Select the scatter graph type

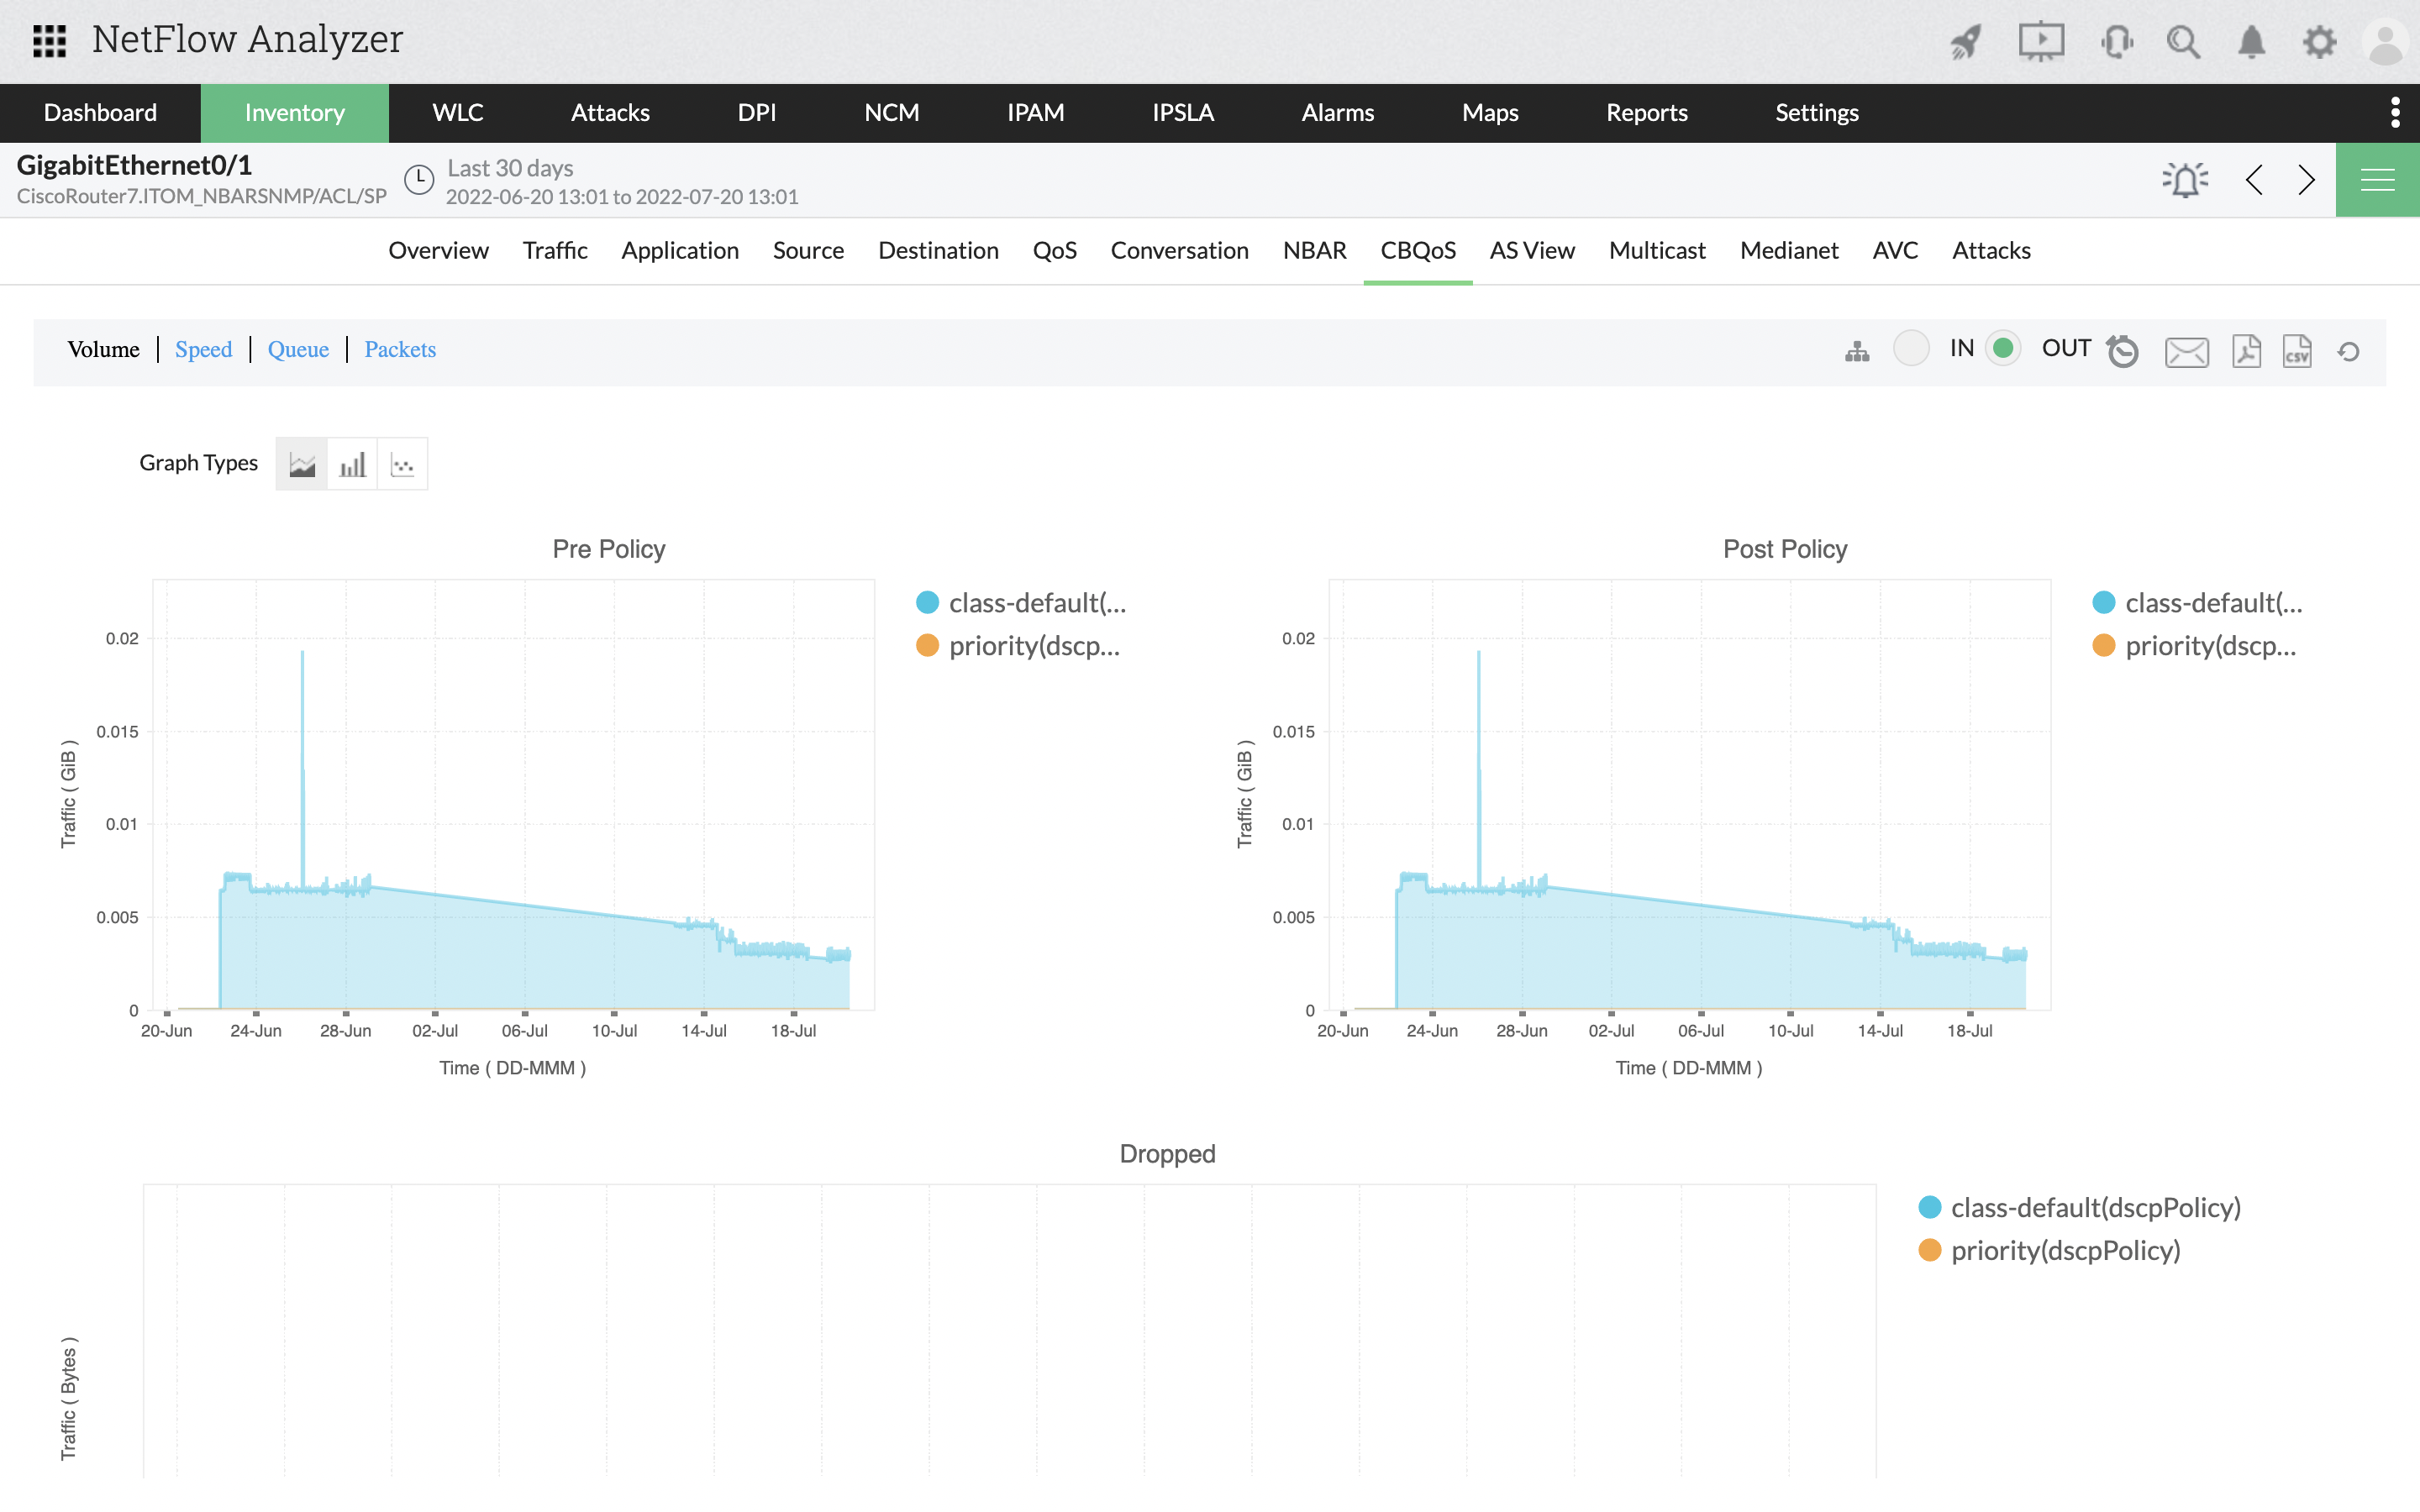(402, 463)
